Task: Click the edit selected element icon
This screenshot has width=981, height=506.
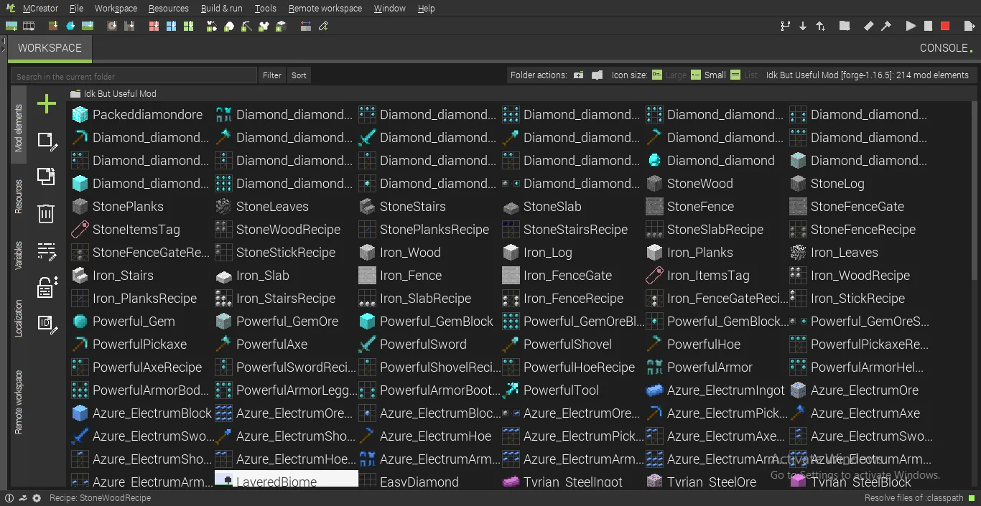Action: tap(47, 141)
